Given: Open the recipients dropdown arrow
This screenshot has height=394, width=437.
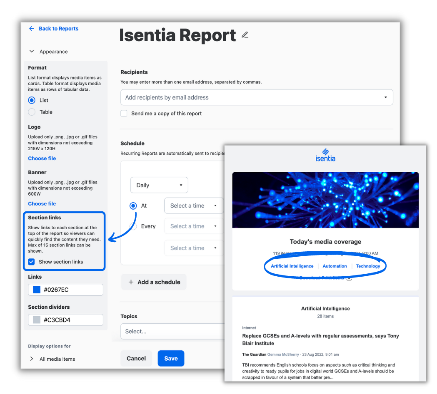Looking at the screenshot, I should pos(386,97).
